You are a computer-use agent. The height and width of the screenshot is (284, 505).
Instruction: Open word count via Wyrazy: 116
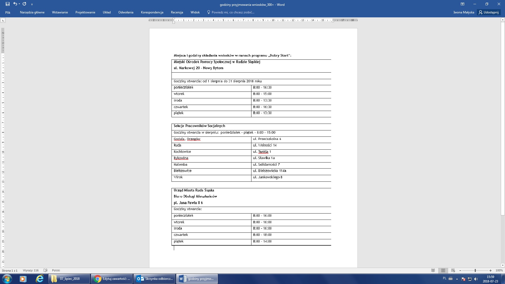[31, 270]
